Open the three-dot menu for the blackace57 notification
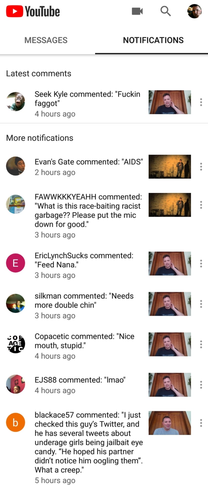The width and height of the screenshot is (208, 485). (x=201, y=423)
